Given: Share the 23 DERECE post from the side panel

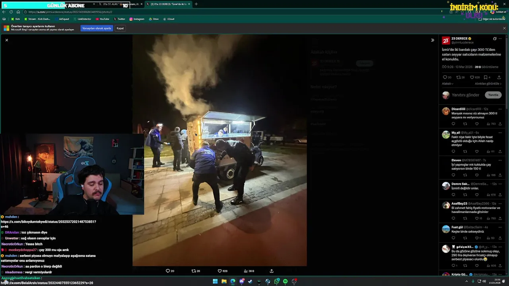Looking at the screenshot, I should [x=499, y=77].
